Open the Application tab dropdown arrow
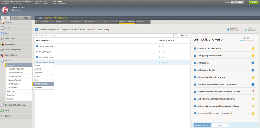 (x=85, y=22)
